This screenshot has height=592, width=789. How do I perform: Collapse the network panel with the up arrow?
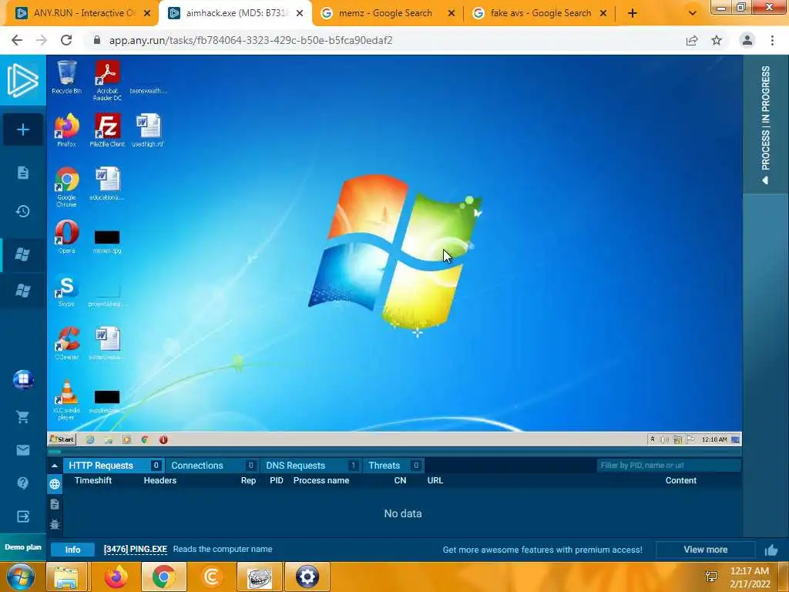point(55,466)
